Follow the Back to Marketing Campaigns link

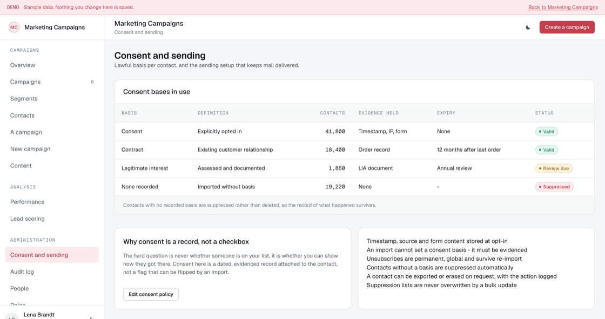[563, 8]
